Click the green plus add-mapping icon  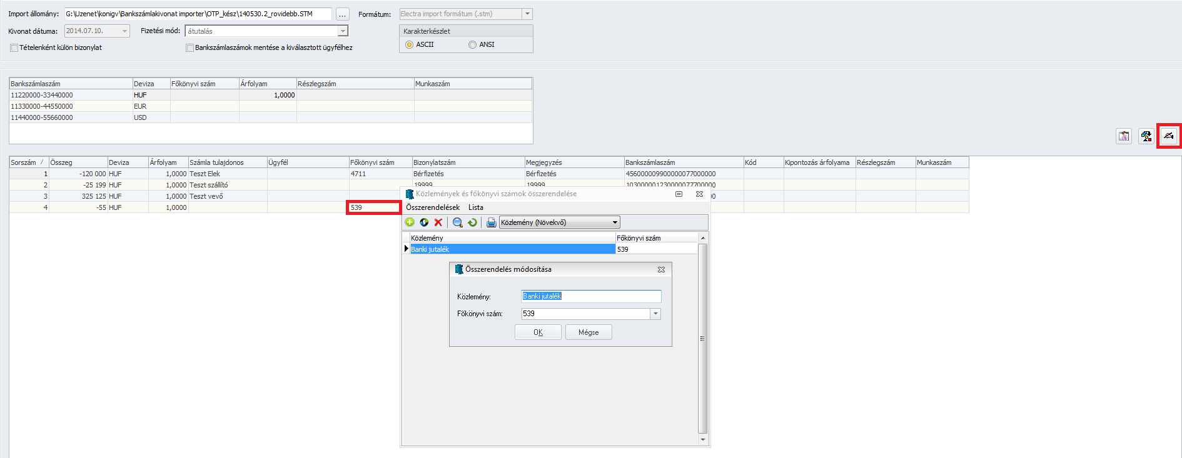(410, 222)
